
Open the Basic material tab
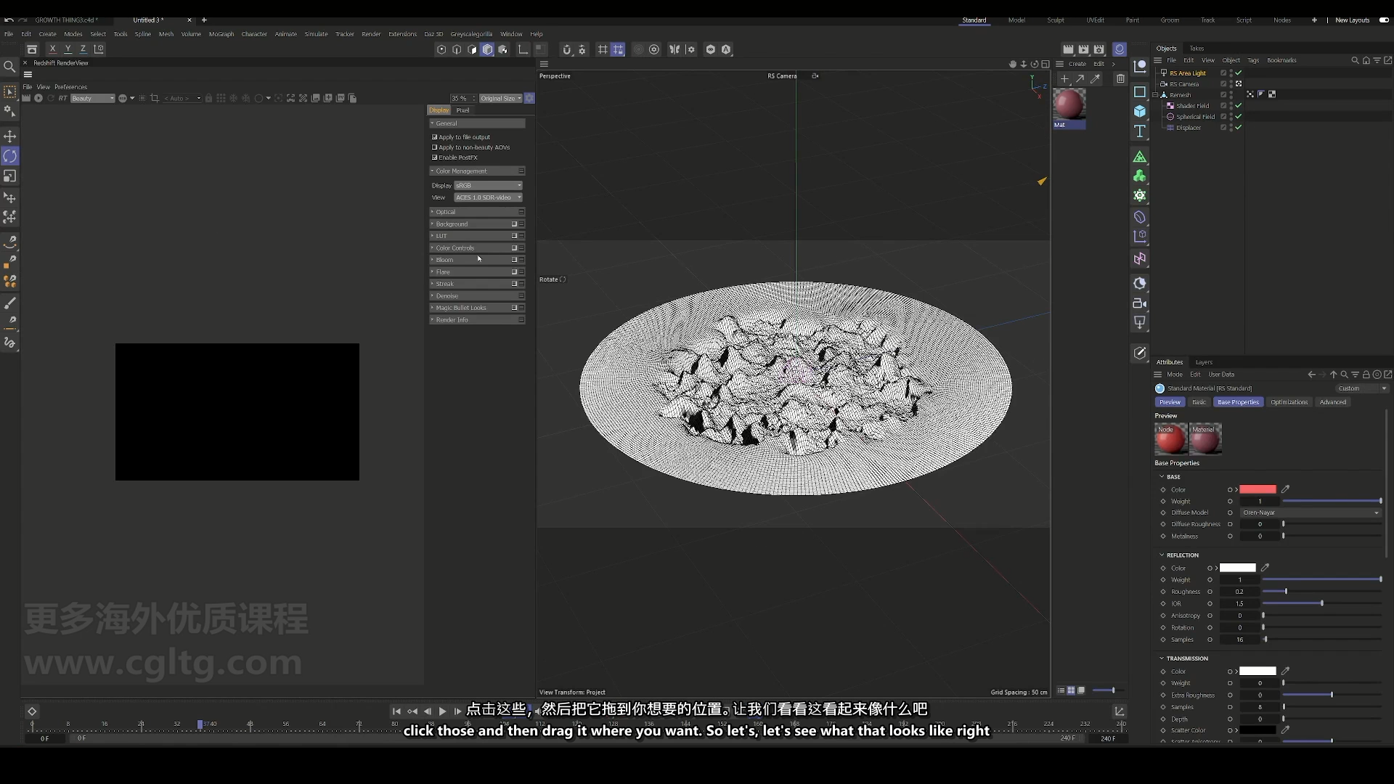1199,402
